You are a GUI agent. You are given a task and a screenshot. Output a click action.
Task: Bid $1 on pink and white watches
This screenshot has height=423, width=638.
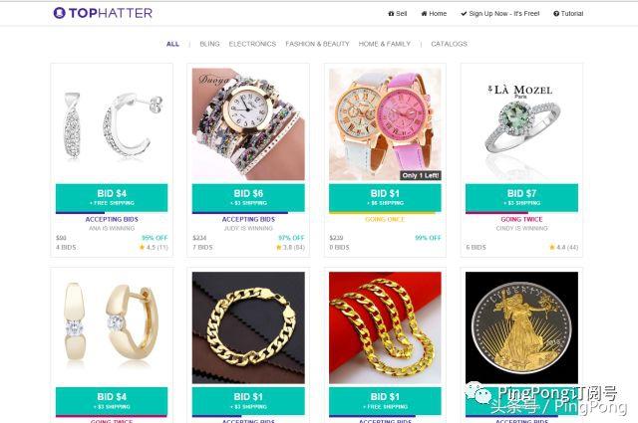(x=385, y=197)
